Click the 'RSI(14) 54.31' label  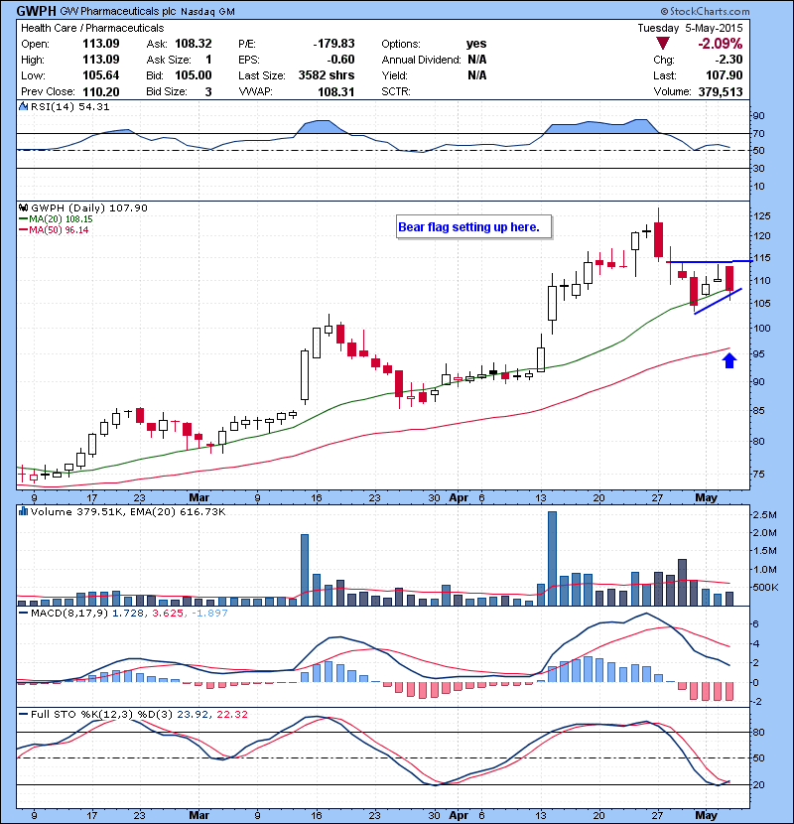click(x=69, y=106)
